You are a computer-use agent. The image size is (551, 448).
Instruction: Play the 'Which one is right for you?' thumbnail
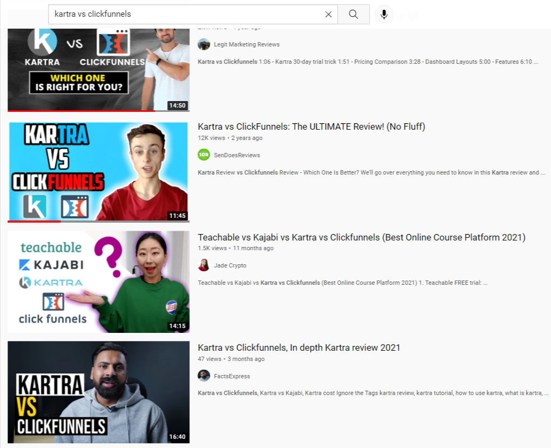pos(98,69)
